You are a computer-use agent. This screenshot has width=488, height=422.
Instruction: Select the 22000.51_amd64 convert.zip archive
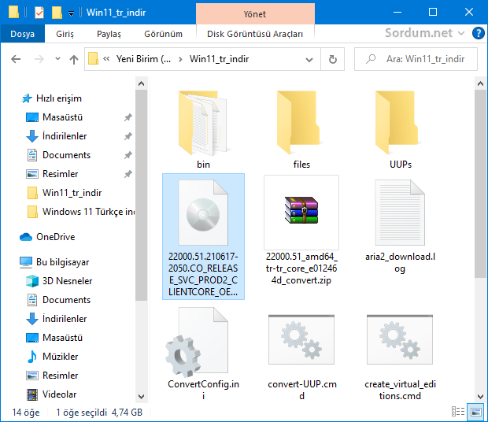tap(301, 231)
